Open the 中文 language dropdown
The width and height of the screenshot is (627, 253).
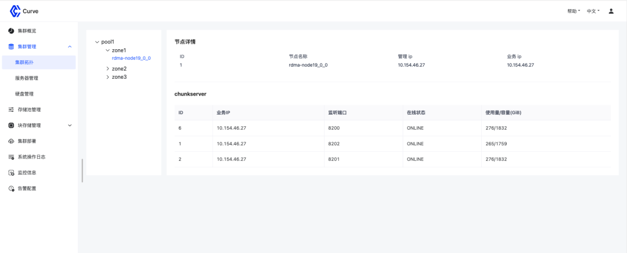point(593,11)
